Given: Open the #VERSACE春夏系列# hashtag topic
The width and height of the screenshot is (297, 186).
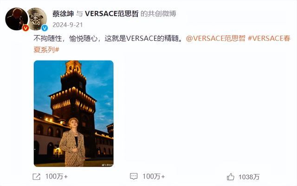Looking at the screenshot, I should tap(162, 44).
